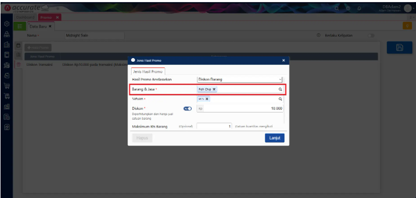Click the yellow lightbulb icon

pos(407,26)
